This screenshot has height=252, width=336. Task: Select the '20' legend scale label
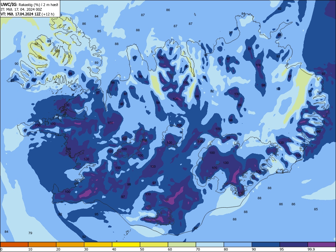click(58, 249)
